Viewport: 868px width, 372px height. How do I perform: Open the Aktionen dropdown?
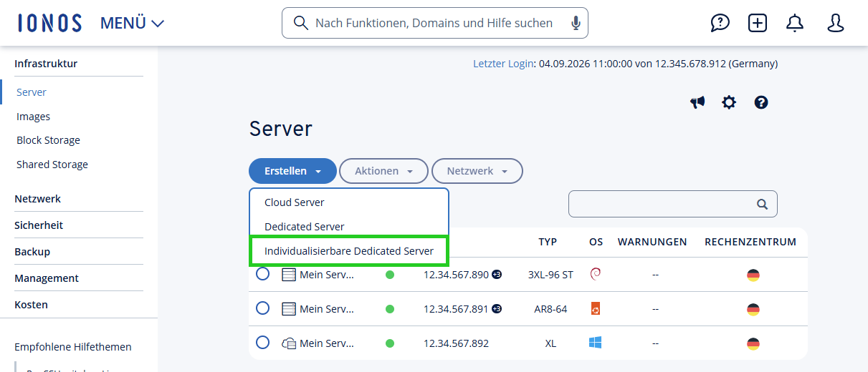(x=383, y=171)
